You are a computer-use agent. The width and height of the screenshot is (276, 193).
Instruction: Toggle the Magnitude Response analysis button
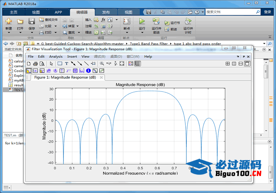click(x=29, y=71)
